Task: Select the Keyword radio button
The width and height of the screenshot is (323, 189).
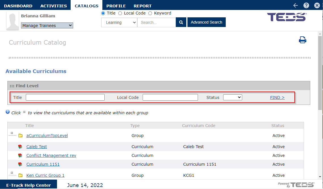Action: 150,13
